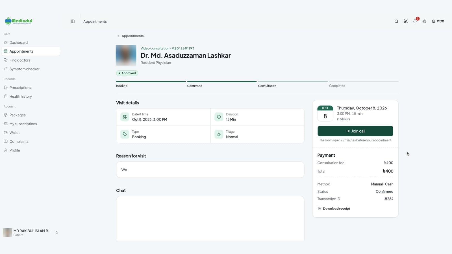Image resolution: width=452 pixels, height=254 pixels.
Task: Click back arrow to Appointments
Action: pos(130,36)
